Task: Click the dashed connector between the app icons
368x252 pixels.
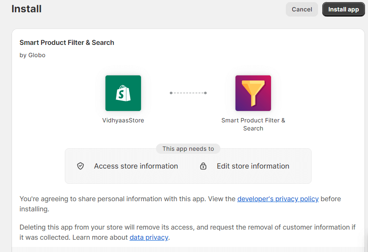Action: pos(188,93)
